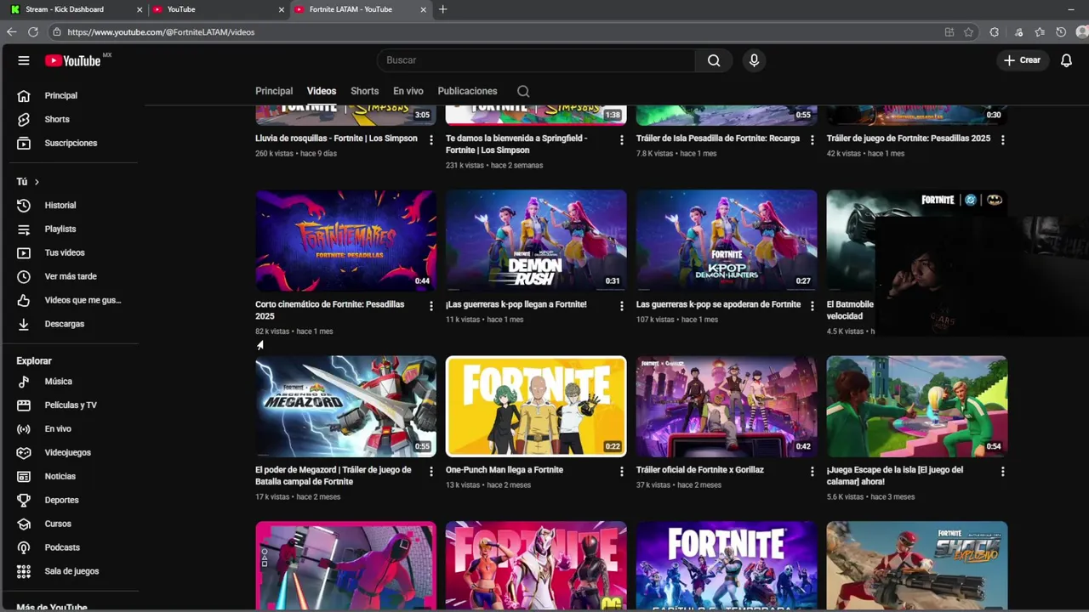Viewport: 1089px width, 612px height.
Task: Switch to Stream - Kick Dashboard browser tab
Action: coord(75,9)
